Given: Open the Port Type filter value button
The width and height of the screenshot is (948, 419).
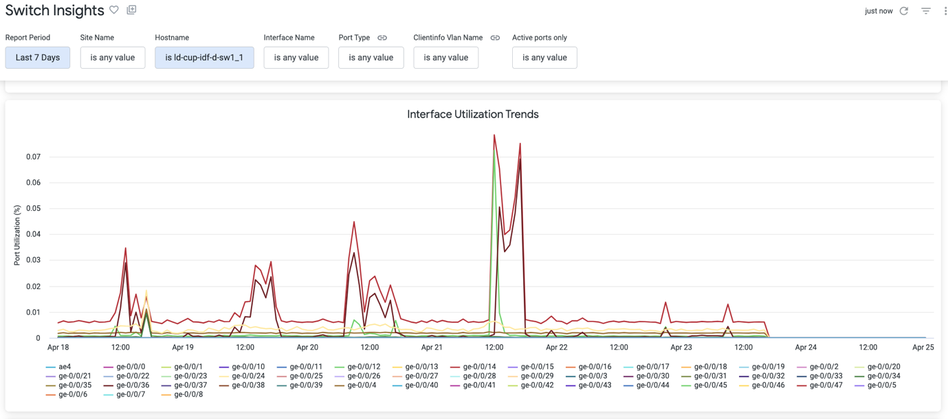Looking at the screenshot, I should [371, 58].
